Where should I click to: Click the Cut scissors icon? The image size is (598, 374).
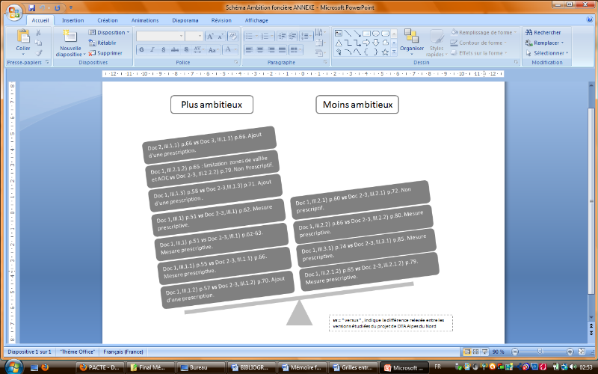click(39, 33)
